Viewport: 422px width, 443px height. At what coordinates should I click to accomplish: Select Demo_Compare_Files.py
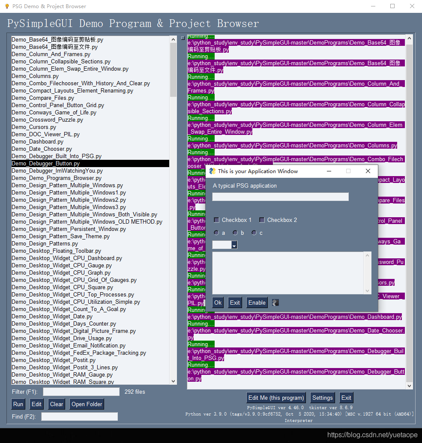coord(90,98)
